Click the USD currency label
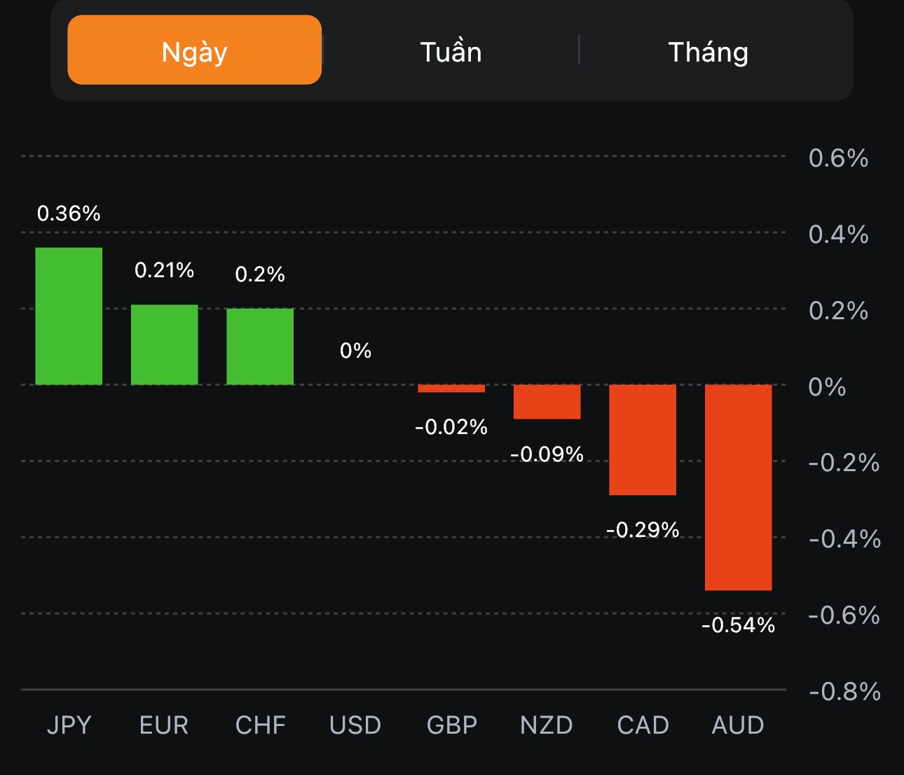This screenshot has width=904, height=775. [x=355, y=725]
